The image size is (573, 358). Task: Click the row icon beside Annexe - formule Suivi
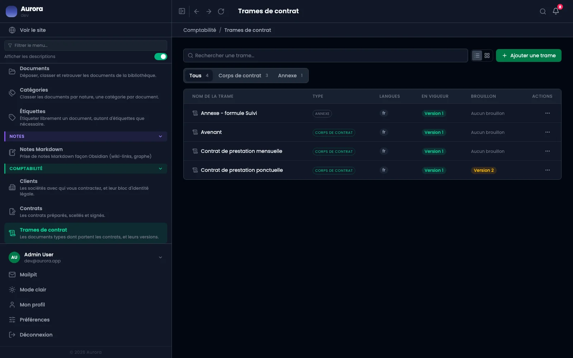coord(195,113)
